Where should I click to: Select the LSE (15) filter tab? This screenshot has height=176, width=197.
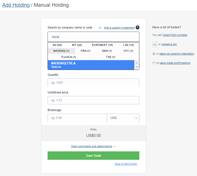click(128, 45)
